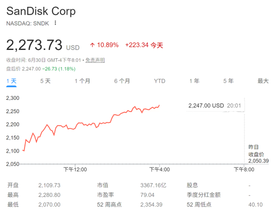Open the 免责声明 disclaimer link
The image size is (271, 213).
(95, 60)
